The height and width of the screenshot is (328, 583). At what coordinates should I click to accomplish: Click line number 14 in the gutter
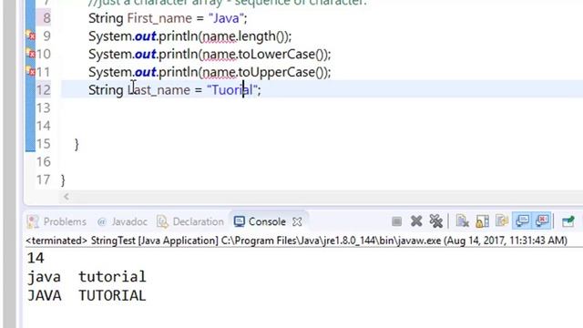click(44, 126)
